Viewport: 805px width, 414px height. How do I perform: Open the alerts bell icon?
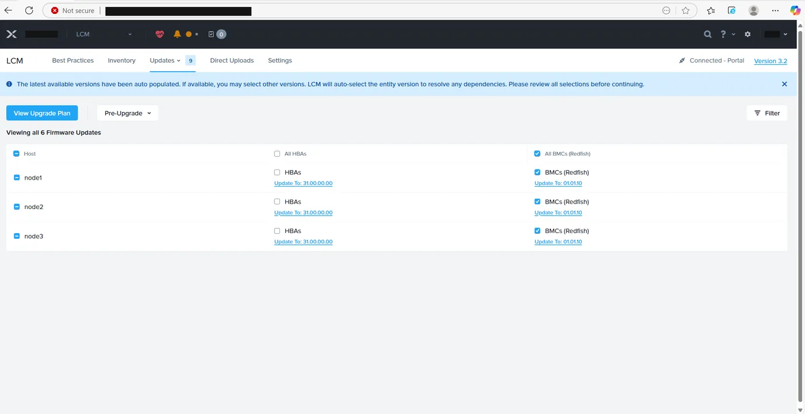click(x=177, y=34)
